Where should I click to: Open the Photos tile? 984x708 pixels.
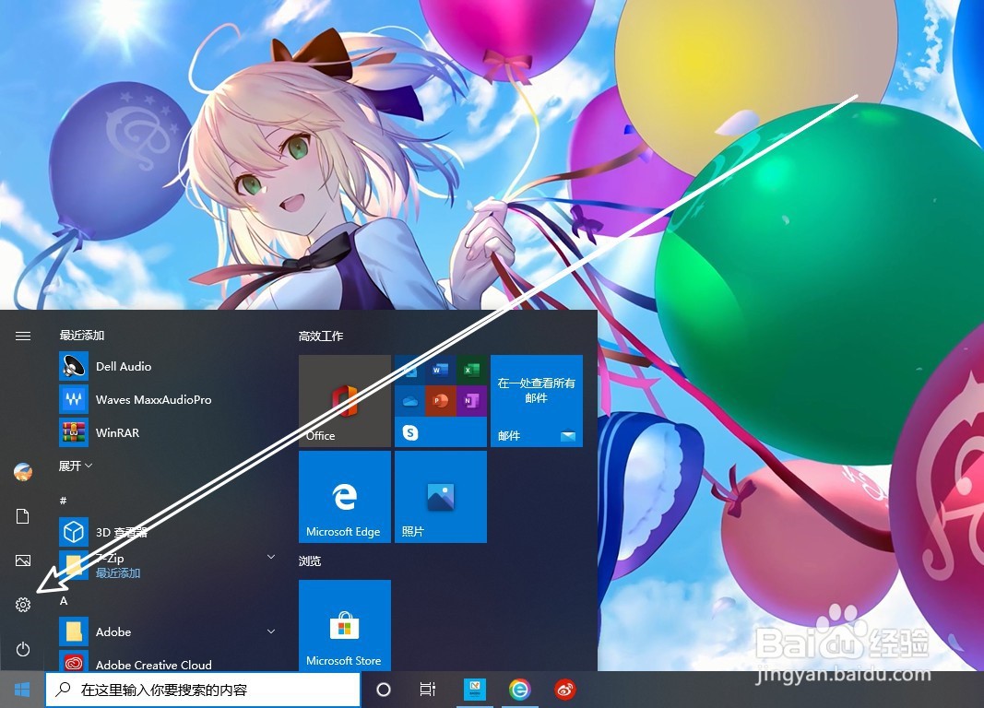441,497
